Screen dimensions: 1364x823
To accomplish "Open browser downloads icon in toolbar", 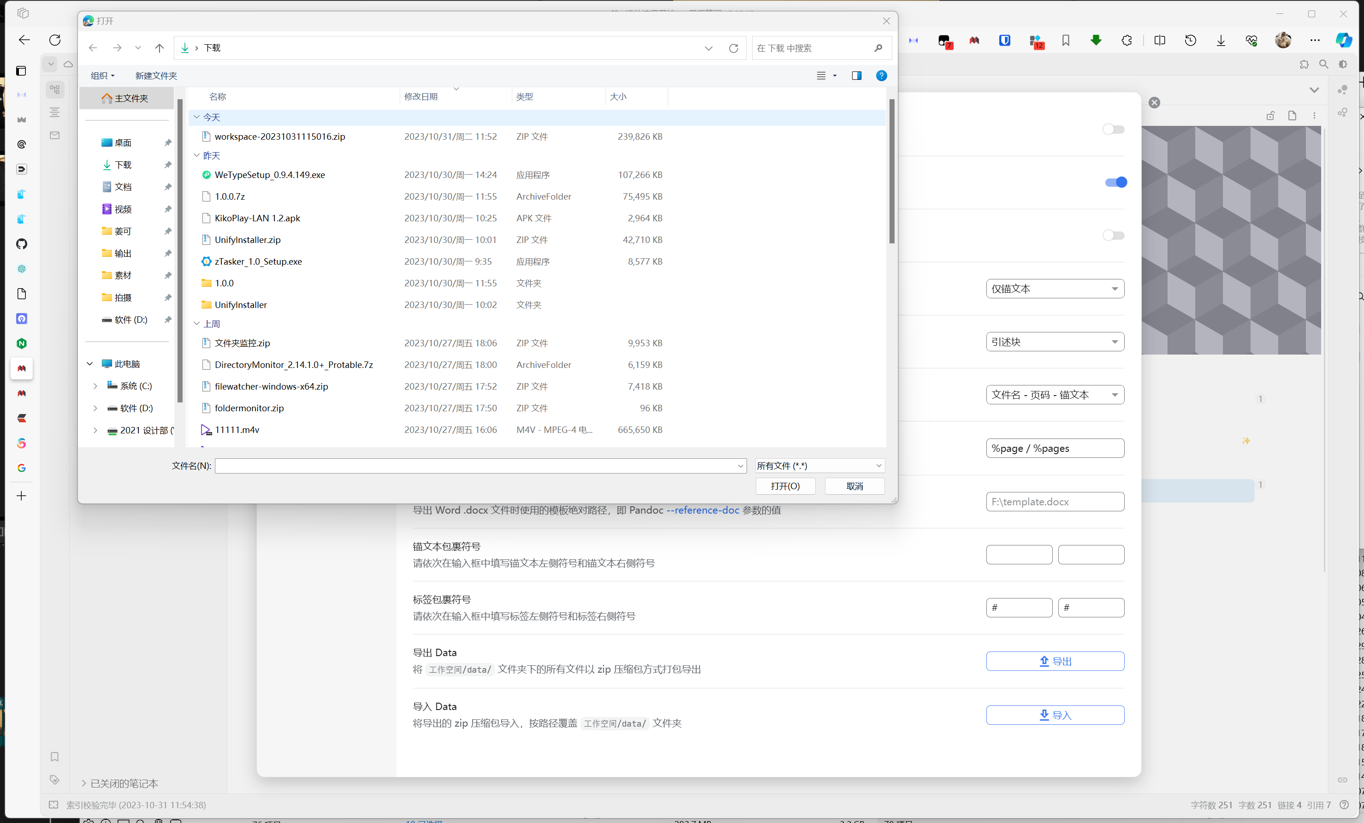I will point(1221,41).
